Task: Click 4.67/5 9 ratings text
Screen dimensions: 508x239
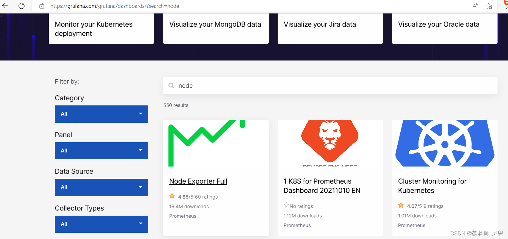Action: 425,206
